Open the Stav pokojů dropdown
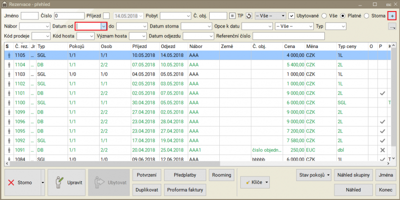Viewport: 400px width, 200px height. (314, 174)
